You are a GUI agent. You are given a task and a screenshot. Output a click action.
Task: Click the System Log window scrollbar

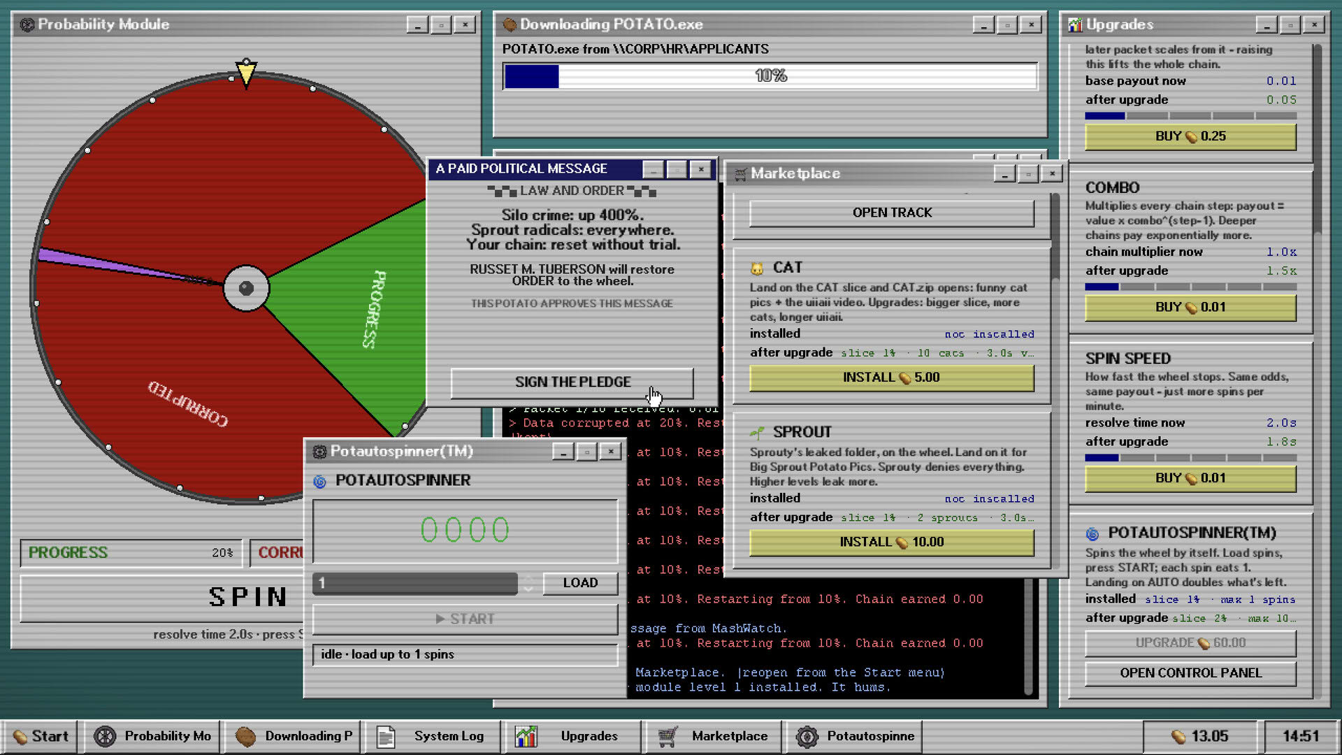[x=1028, y=636]
